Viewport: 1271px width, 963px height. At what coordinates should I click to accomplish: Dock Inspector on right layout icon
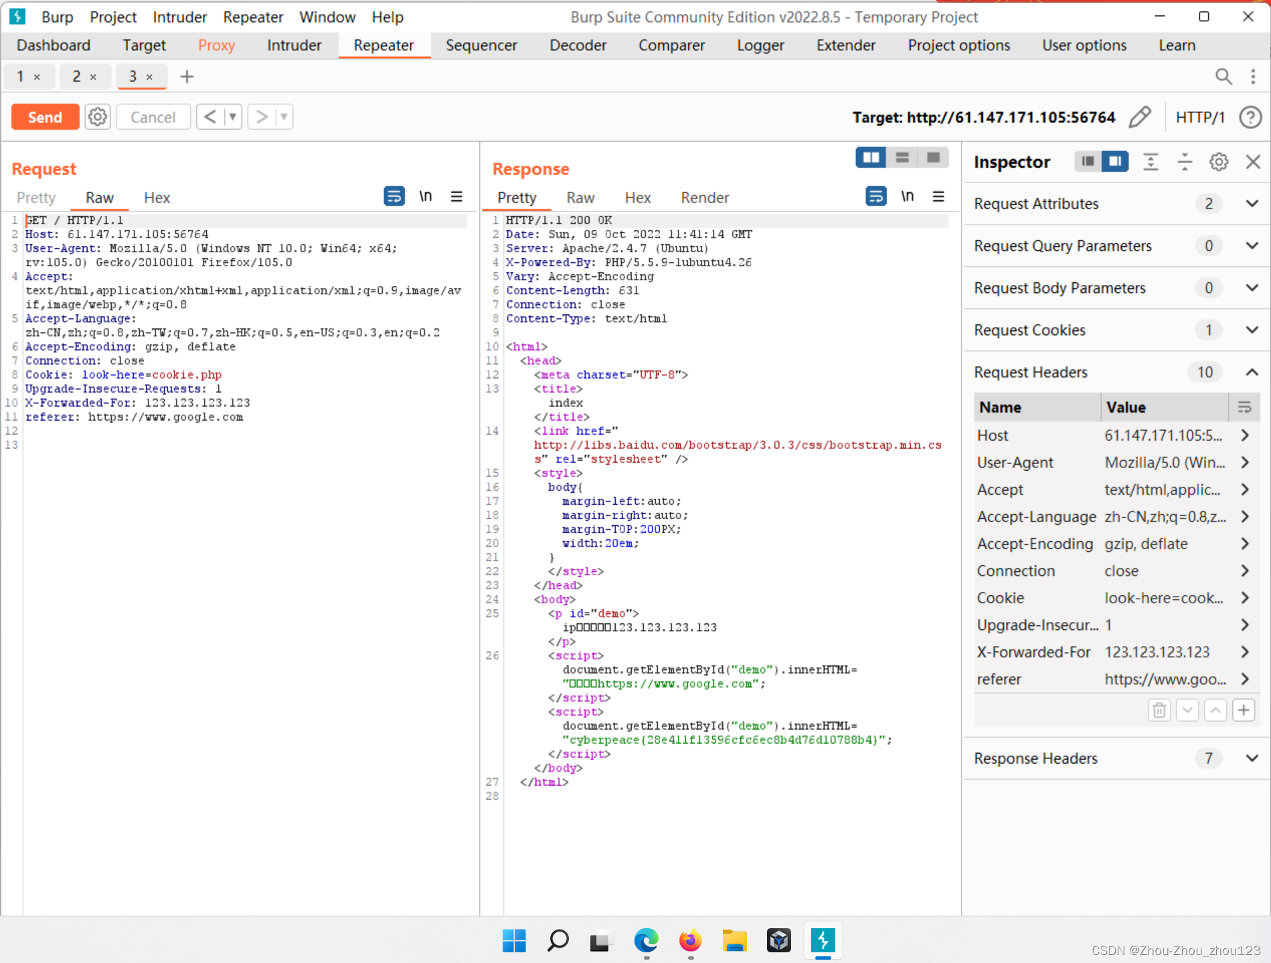pyautogui.click(x=1115, y=161)
